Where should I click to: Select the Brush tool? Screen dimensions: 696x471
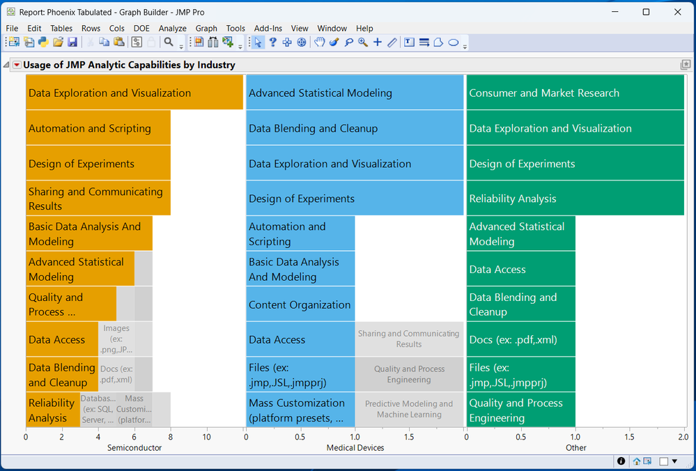coord(334,43)
